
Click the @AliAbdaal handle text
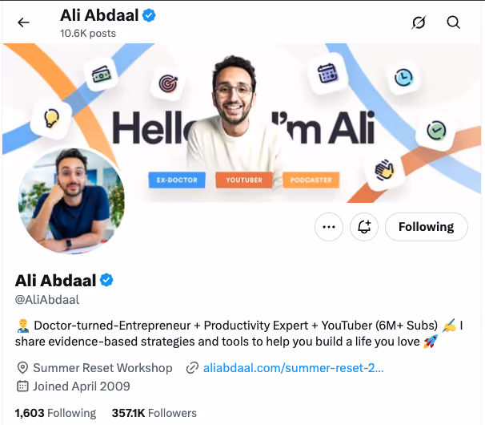tap(47, 300)
